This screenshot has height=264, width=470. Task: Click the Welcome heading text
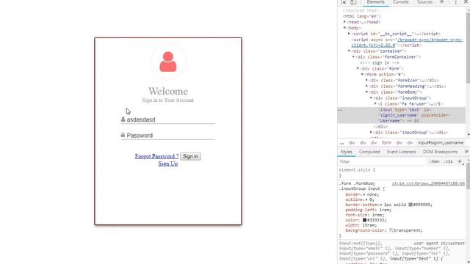(168, 91)
